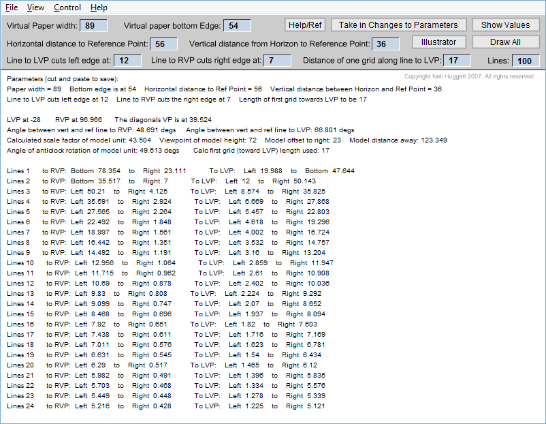Edit the Virtual paper bottom Edge field

(237, 25)
